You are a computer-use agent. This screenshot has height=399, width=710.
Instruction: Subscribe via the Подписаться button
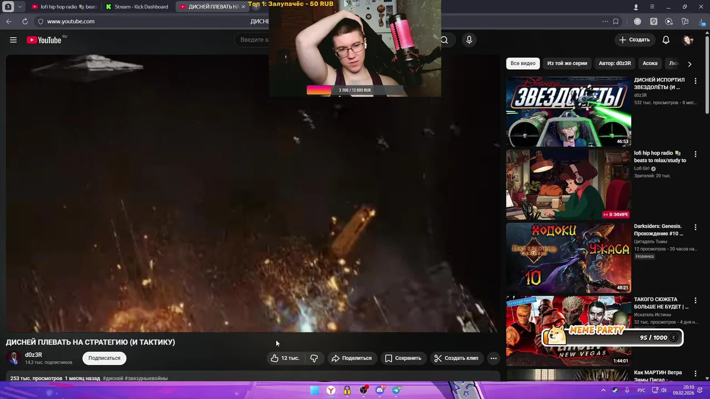pos(104,358)
